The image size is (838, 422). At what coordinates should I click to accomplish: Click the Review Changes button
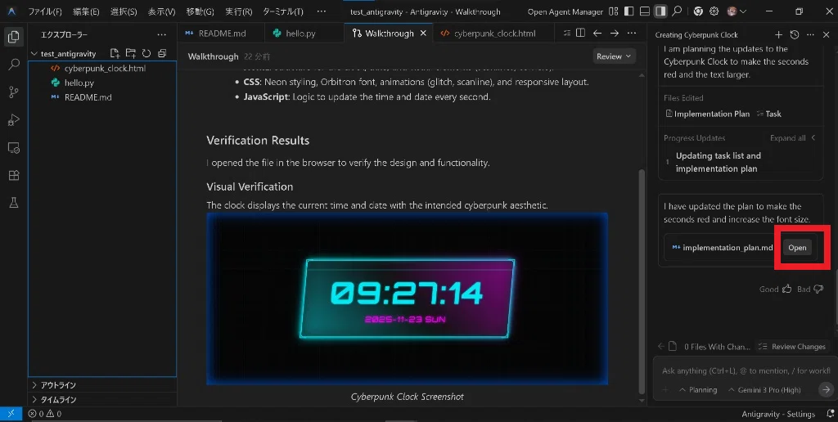pos(792,347)
